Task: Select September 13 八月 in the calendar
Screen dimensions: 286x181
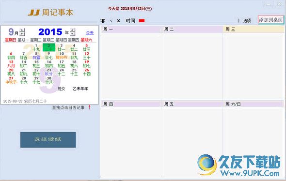Action: pos(11,64)
